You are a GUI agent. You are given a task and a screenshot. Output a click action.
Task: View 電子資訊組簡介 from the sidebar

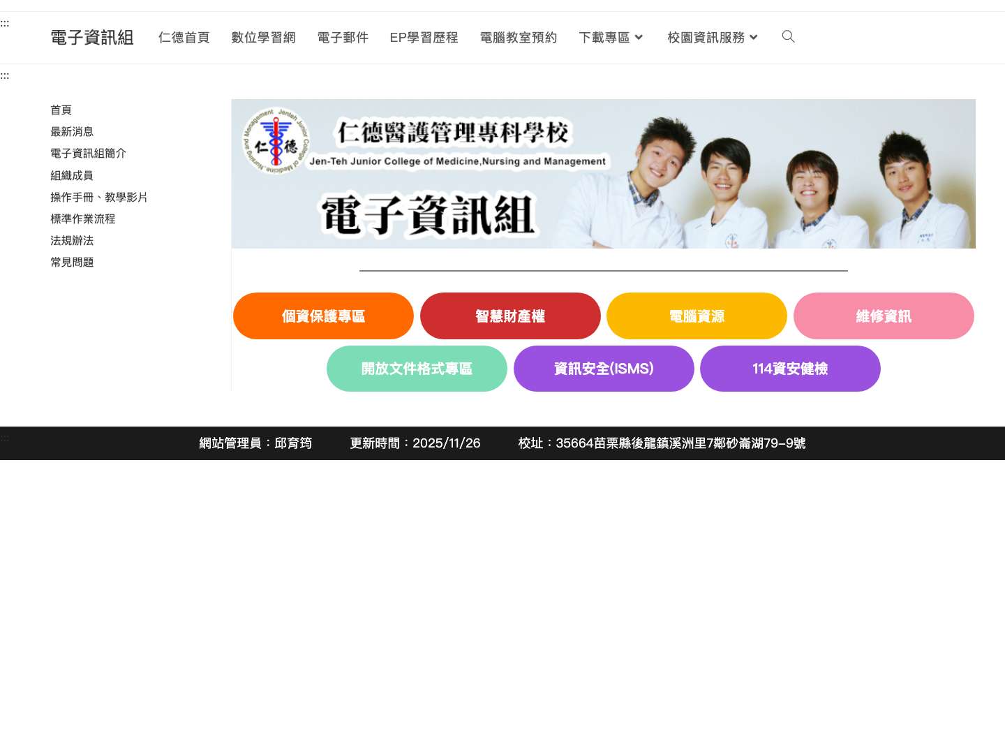pos(88,153)
